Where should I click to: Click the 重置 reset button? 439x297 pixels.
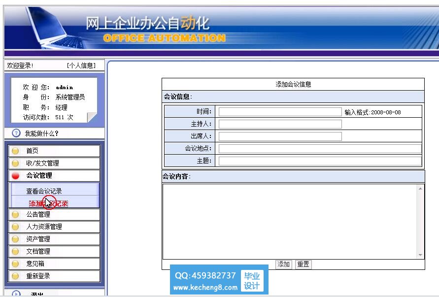[303, 264]
